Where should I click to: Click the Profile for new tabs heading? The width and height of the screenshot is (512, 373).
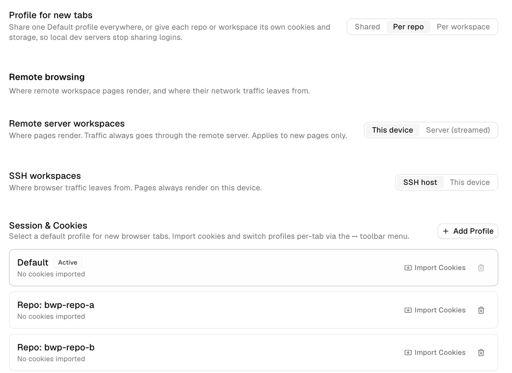point(51,15)
